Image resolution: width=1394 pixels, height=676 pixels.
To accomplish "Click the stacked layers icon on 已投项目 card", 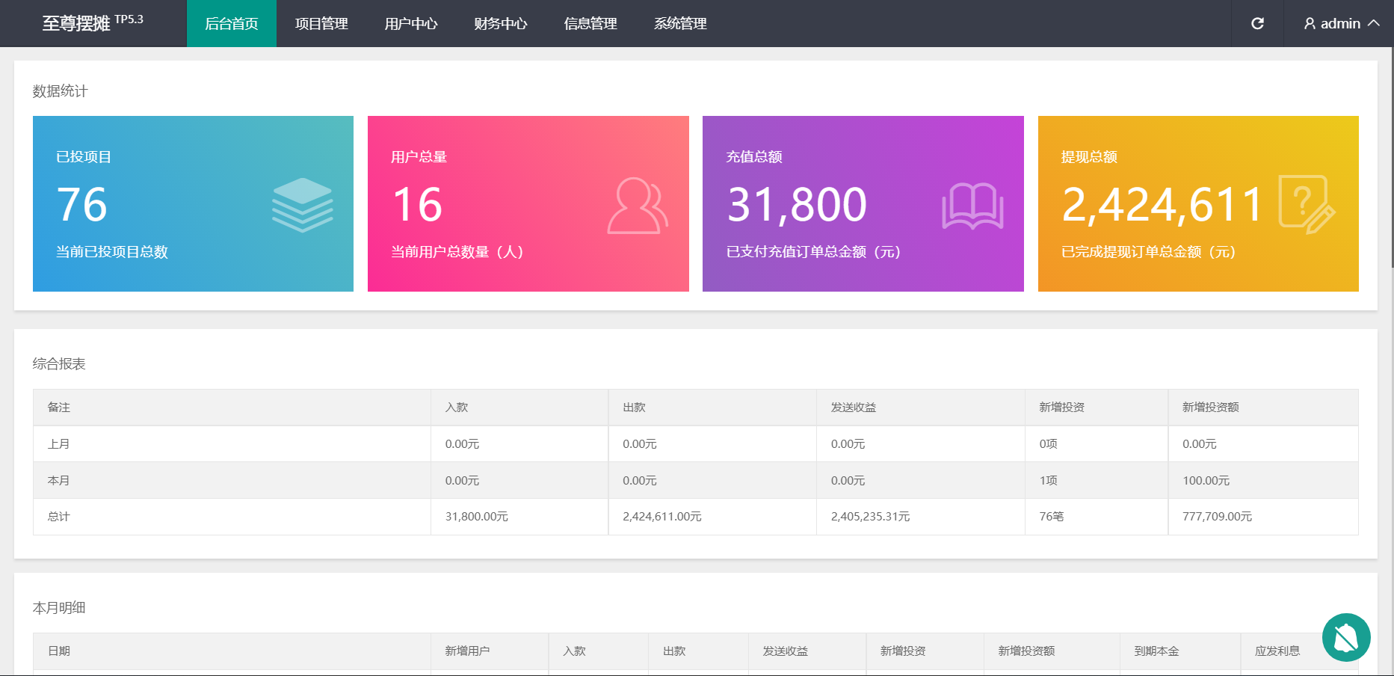I will (x=303, y=205).
